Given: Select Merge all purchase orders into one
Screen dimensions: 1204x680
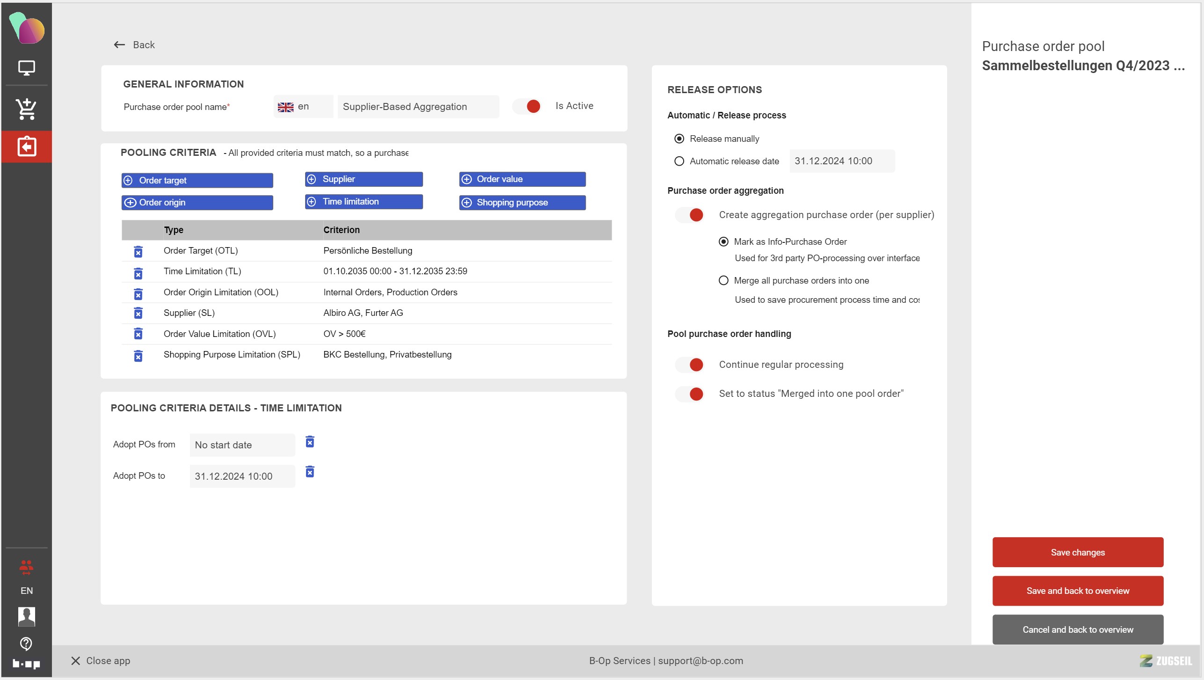Looking at the screenshot, I should tap(723, 280).
